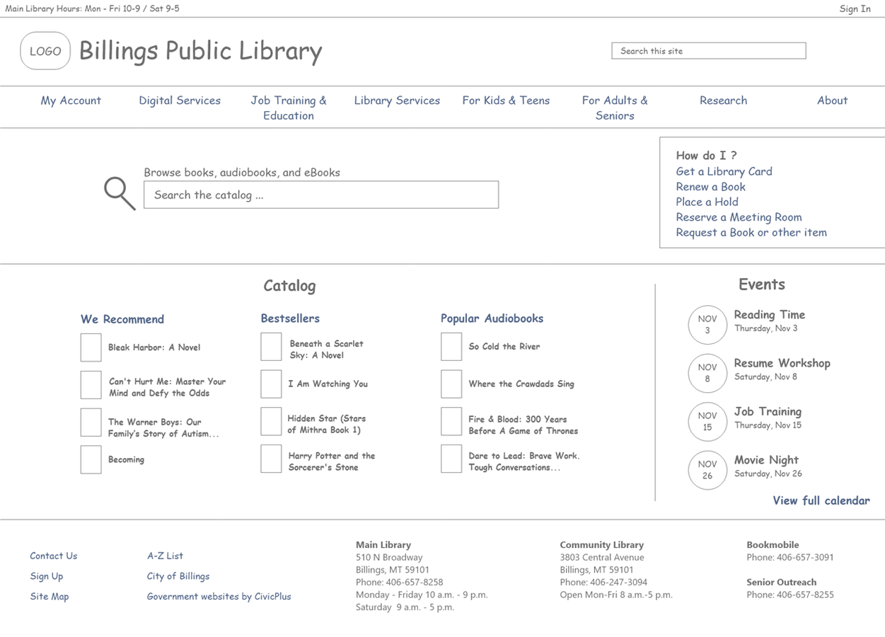Open the So Cold the River cover thumbnail
885x637 pixels.
(451, 347)
